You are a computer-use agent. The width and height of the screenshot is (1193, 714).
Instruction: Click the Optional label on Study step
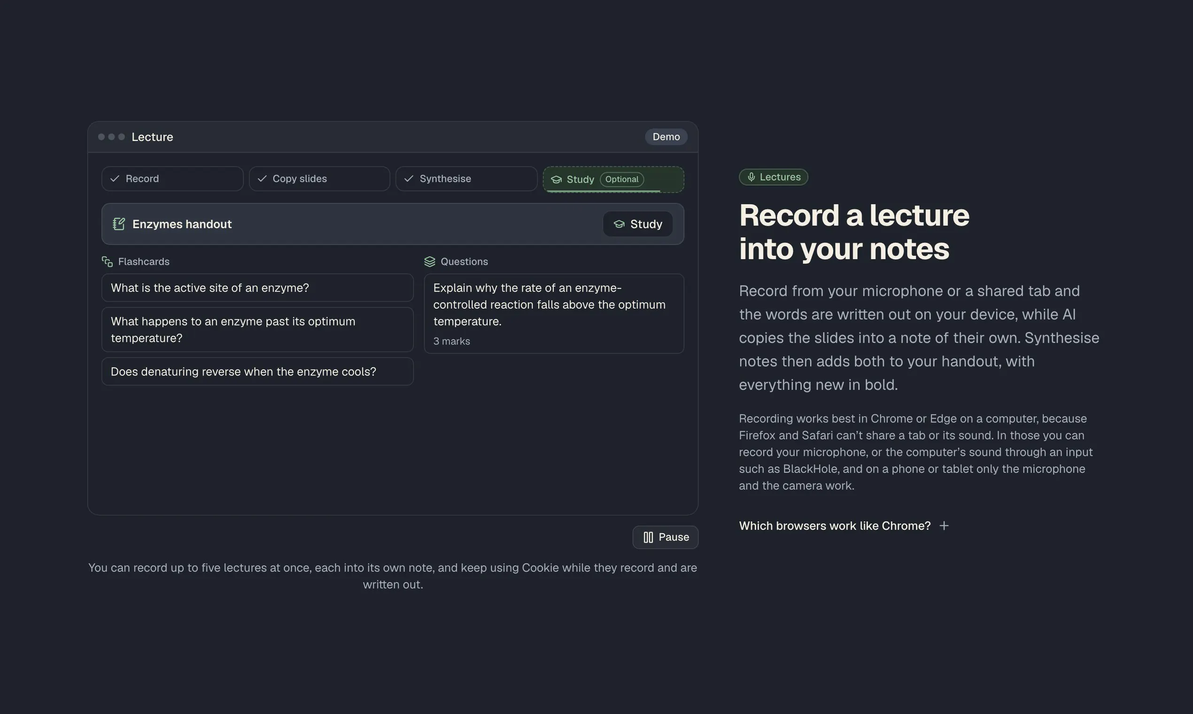click(x=621, y=179)
